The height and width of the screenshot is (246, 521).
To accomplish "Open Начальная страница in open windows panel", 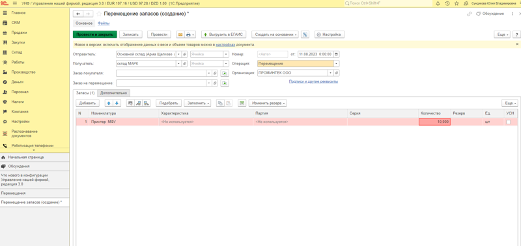I will tap(35, 157).
